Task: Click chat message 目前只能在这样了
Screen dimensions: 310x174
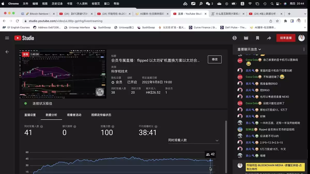Action: point(274,103)
